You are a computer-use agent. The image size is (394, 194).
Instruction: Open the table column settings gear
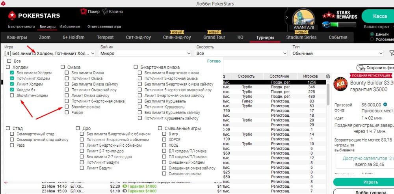(328, 76)
